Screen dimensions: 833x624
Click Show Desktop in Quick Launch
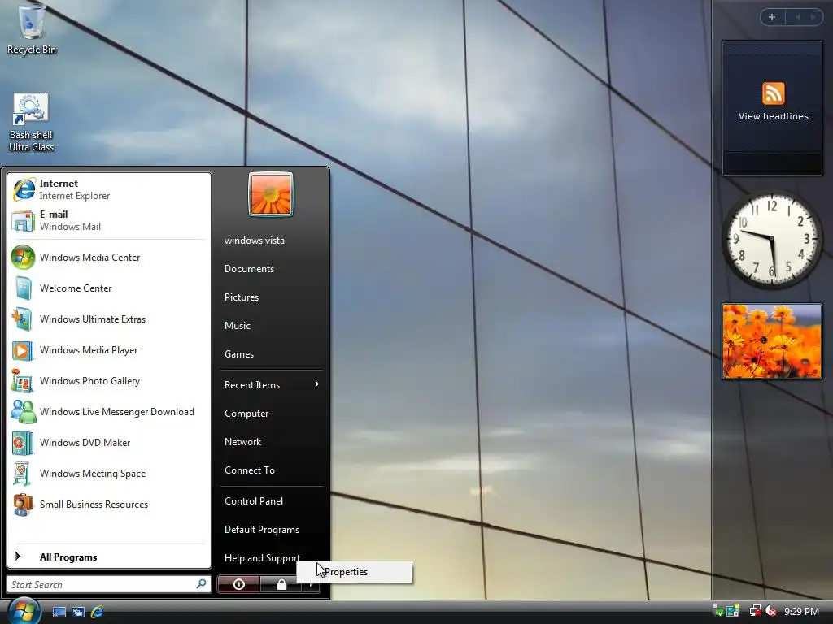(59, 612)
